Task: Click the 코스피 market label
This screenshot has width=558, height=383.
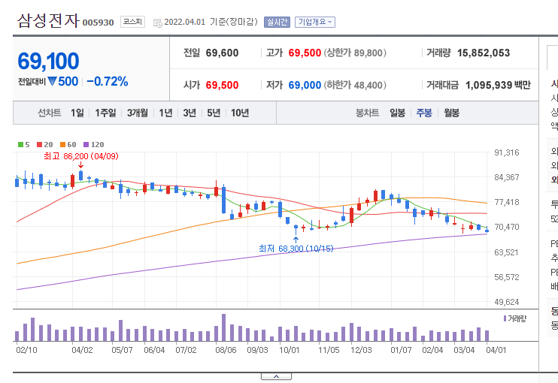Action: pos(132,22)
